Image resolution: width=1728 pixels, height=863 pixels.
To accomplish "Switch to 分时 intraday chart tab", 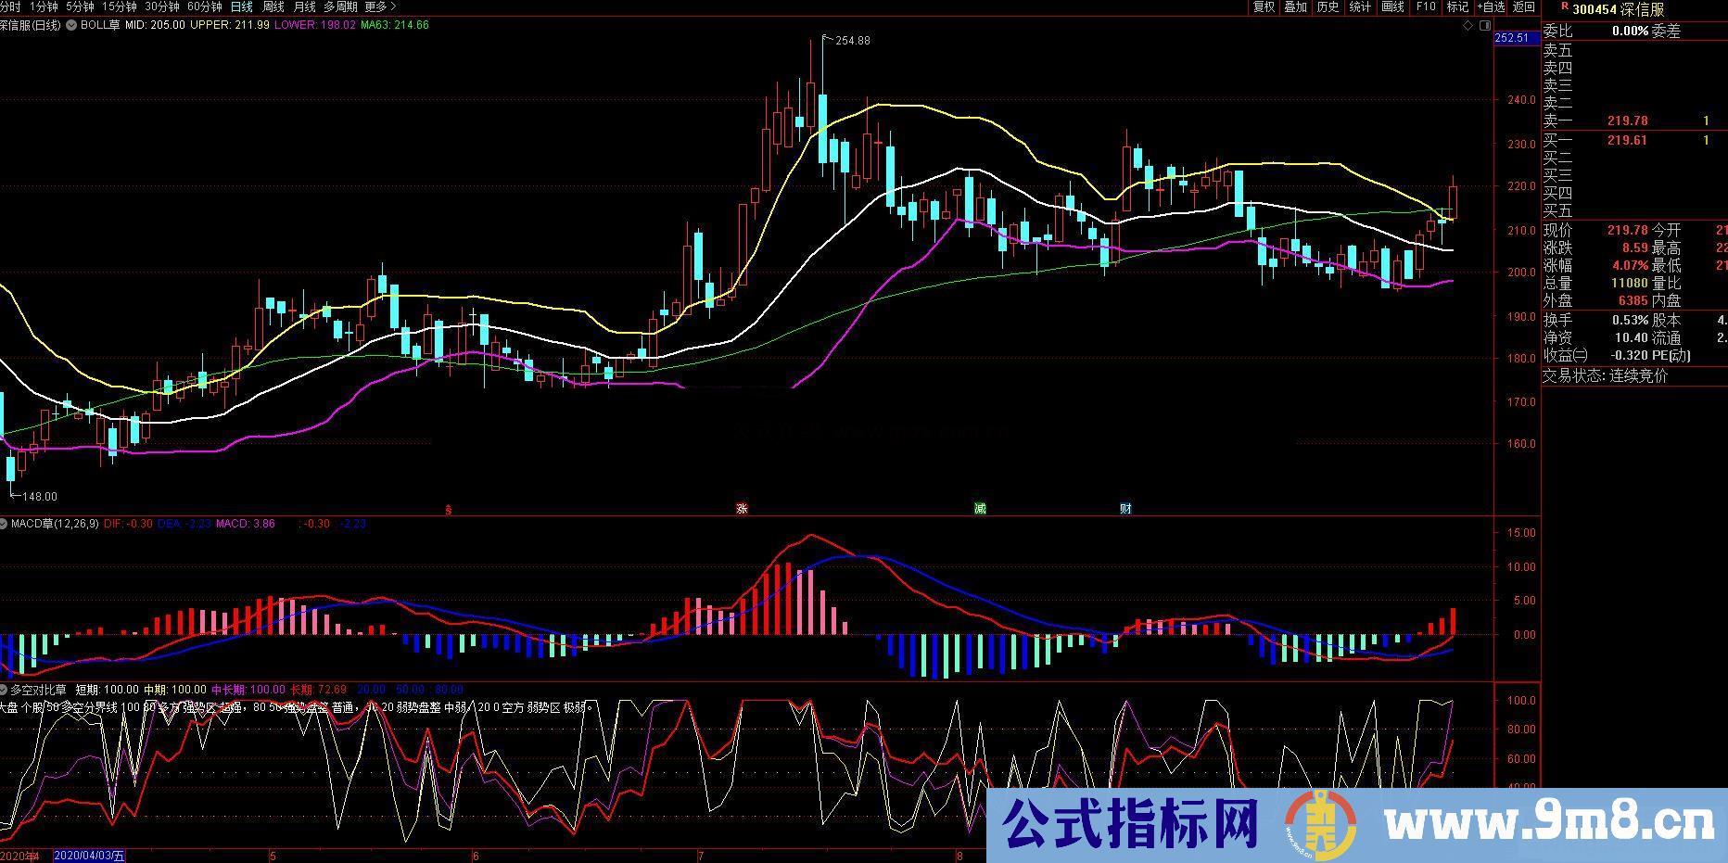I will pos(9,6).
